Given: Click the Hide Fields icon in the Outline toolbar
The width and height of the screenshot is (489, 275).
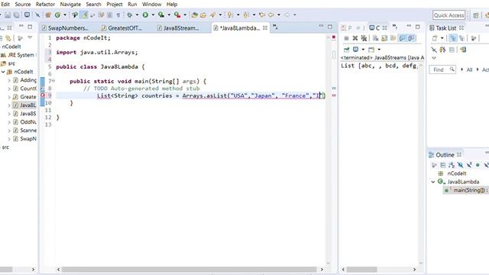Looking at the screenshot, I should (x=460, y=165).
